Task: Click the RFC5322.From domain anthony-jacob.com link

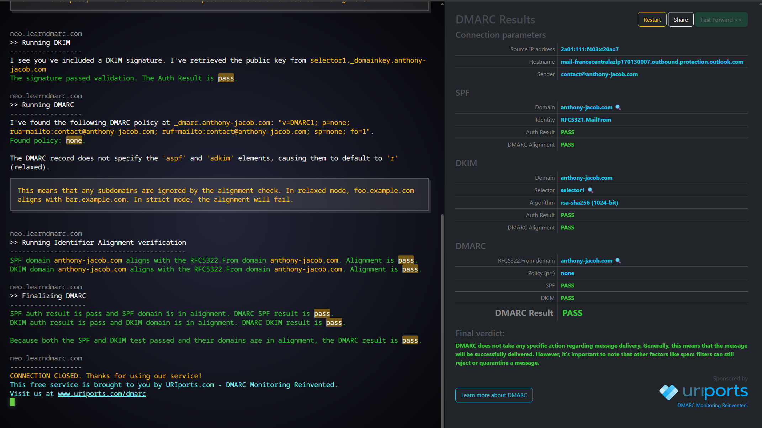Action: pyautogui.click(x=586, y=260)
